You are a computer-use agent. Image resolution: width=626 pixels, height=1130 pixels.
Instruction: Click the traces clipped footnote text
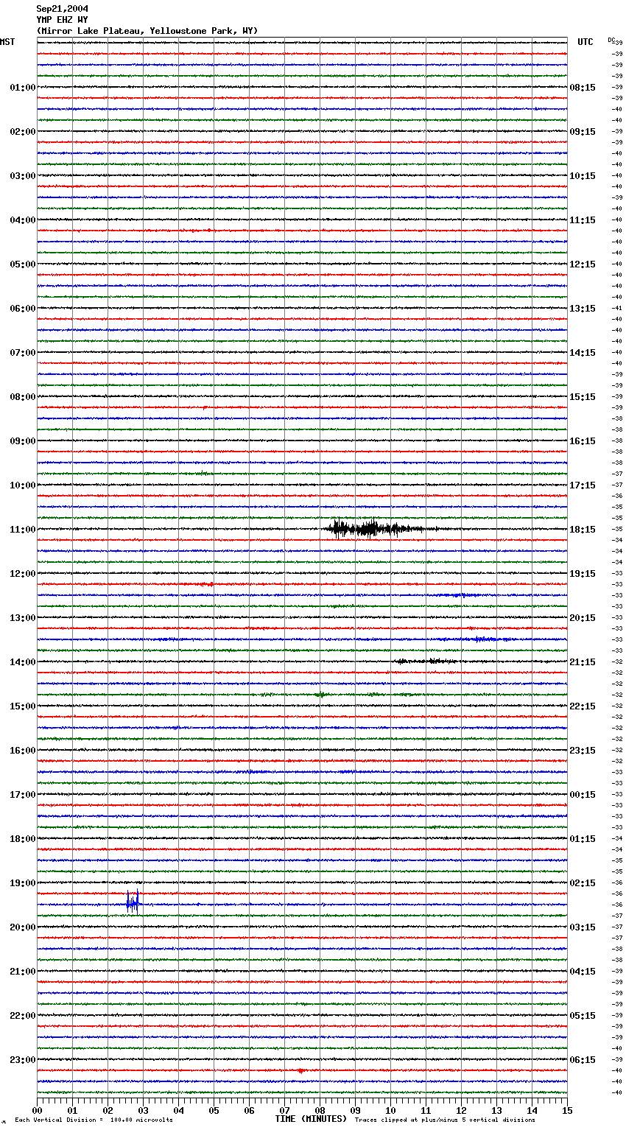pyautogui.click(x=445, y=1120)
